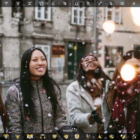Open the Schicksal.com logo link
140x140 pixels.
coord(70,130)
